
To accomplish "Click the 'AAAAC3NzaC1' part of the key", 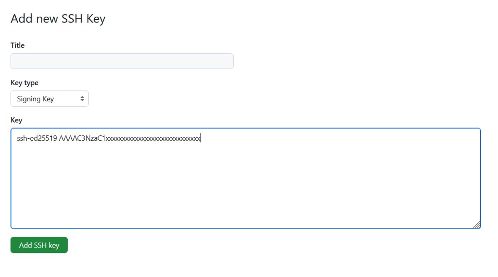I will point(83,138).
